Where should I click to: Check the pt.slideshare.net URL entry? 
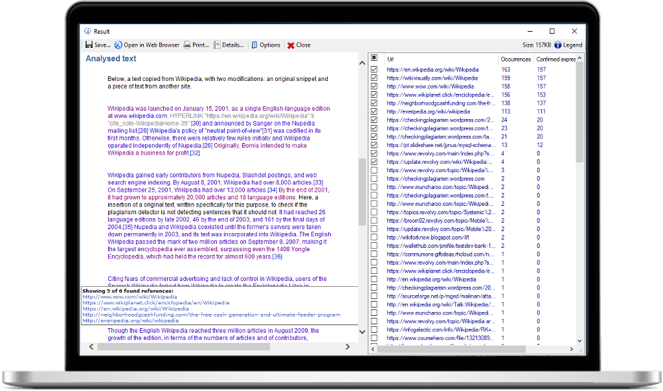[374, 144]
